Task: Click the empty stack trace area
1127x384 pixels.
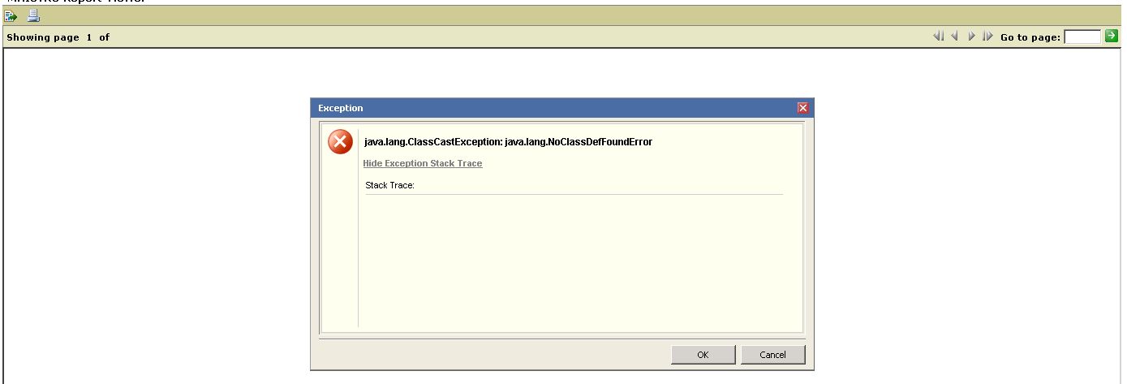Action: click(574, 260)
